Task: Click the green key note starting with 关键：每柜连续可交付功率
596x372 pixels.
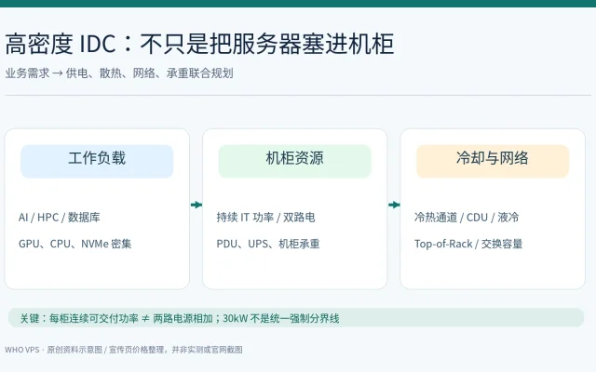Action: 296,318
